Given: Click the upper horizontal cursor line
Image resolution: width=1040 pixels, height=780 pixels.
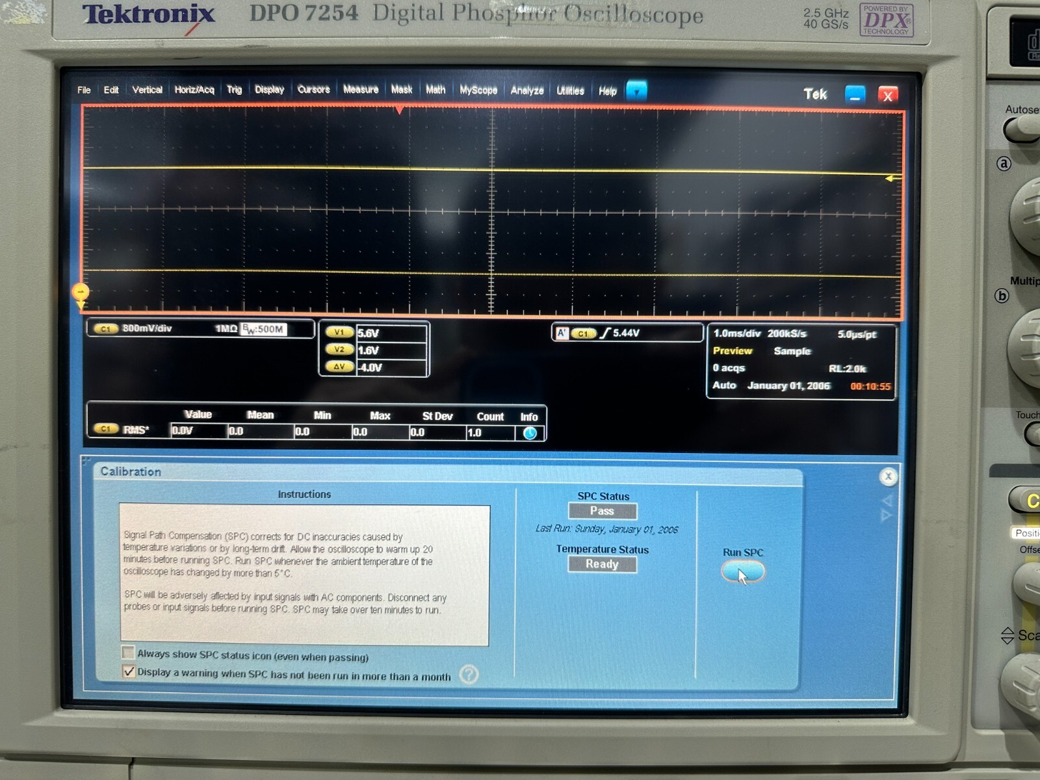Looking at the screenshot, I should pos(492,170).
